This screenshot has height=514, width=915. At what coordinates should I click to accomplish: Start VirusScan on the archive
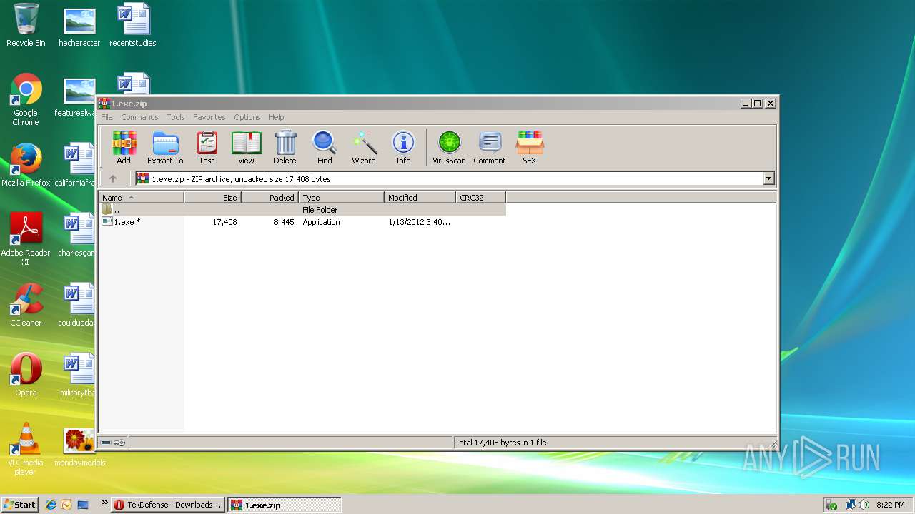[x=449, y=148]
